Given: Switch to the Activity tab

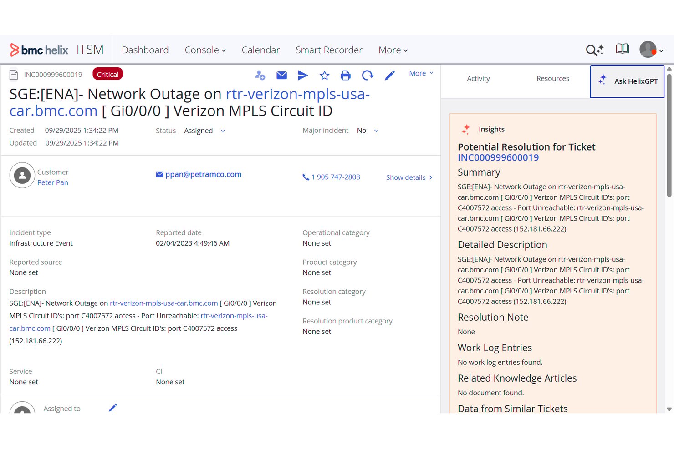Looking at the screenshot, I should [x=478, y=79].
